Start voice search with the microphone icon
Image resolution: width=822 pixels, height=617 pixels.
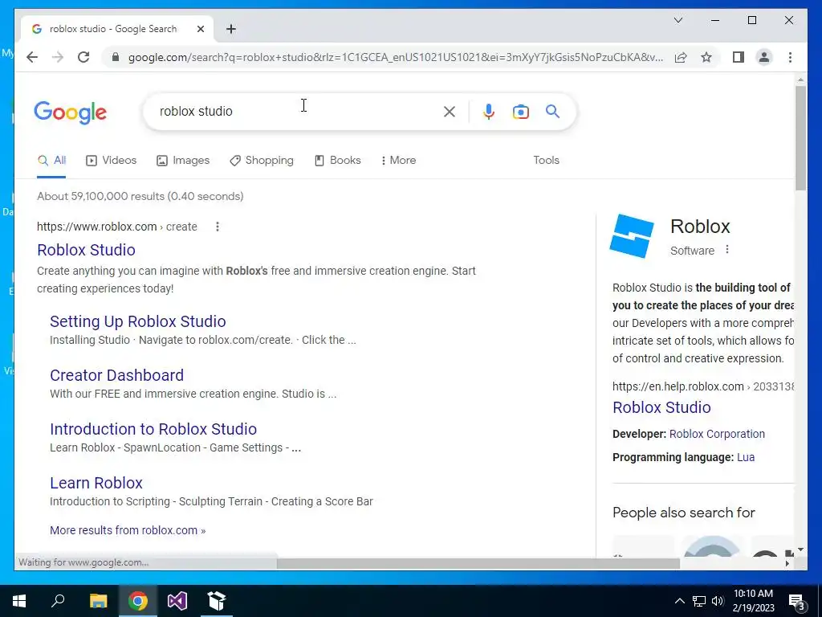coord(489,111)
